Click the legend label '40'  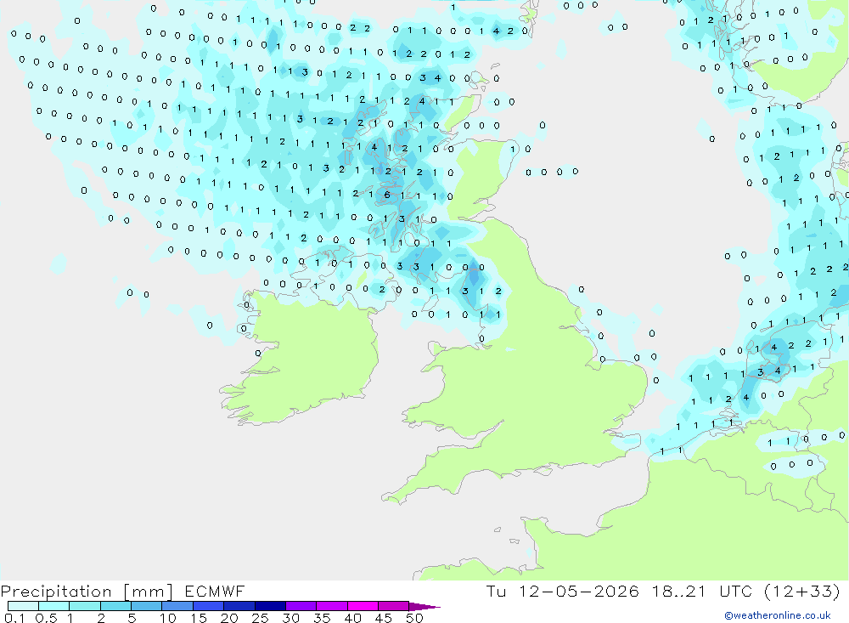click(x=353, y=618)
